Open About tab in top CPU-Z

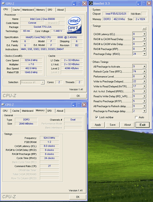(60, 10)
